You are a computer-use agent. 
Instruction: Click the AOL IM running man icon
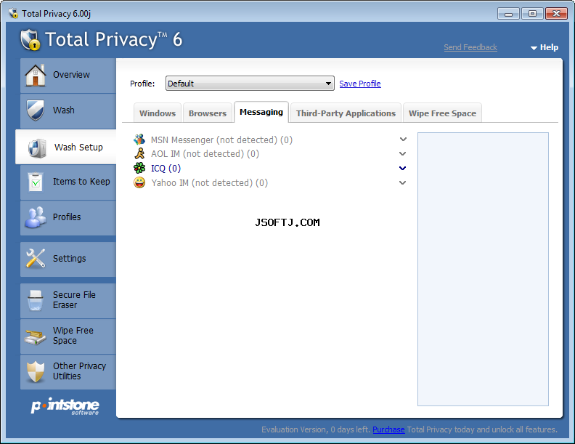tap(139, 153)
